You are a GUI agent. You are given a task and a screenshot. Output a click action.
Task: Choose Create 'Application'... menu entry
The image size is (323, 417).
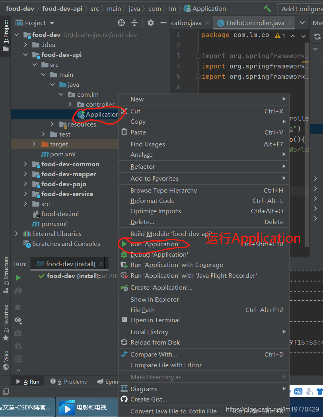(204, 288)
